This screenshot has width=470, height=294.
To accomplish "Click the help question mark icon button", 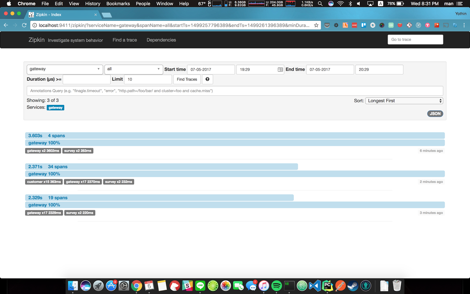I will click(207, 79).
